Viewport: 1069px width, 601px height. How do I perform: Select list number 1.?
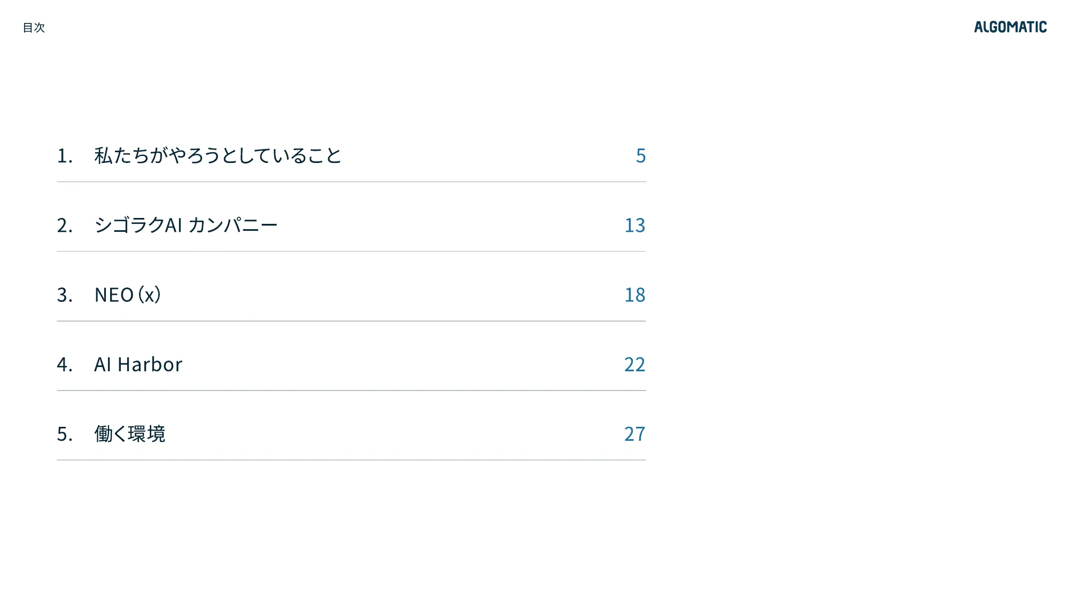point(65,156)
